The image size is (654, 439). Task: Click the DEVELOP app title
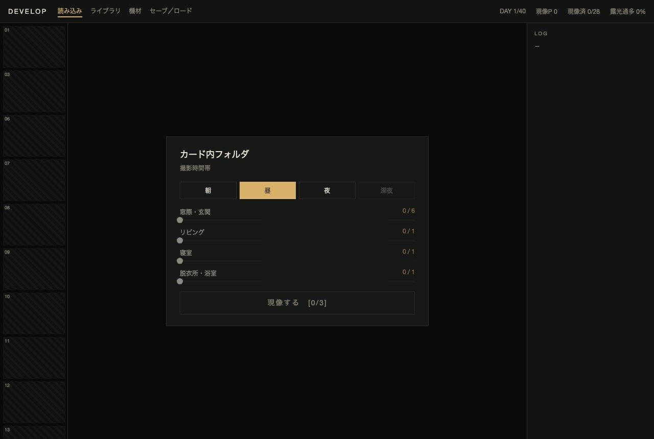tap(28, 11)
